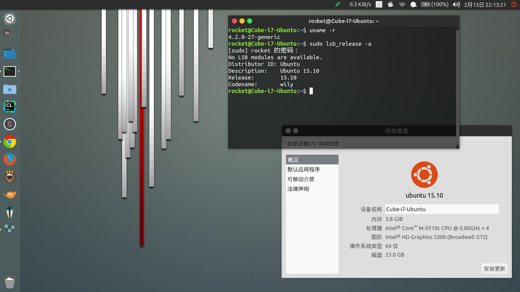Open Ubuntu Dash launcher icon
The height and width of the screenshot is (292, 520).
coord(10,19)
